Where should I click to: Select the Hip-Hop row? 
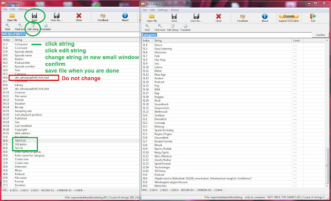[x=233, y=60]
